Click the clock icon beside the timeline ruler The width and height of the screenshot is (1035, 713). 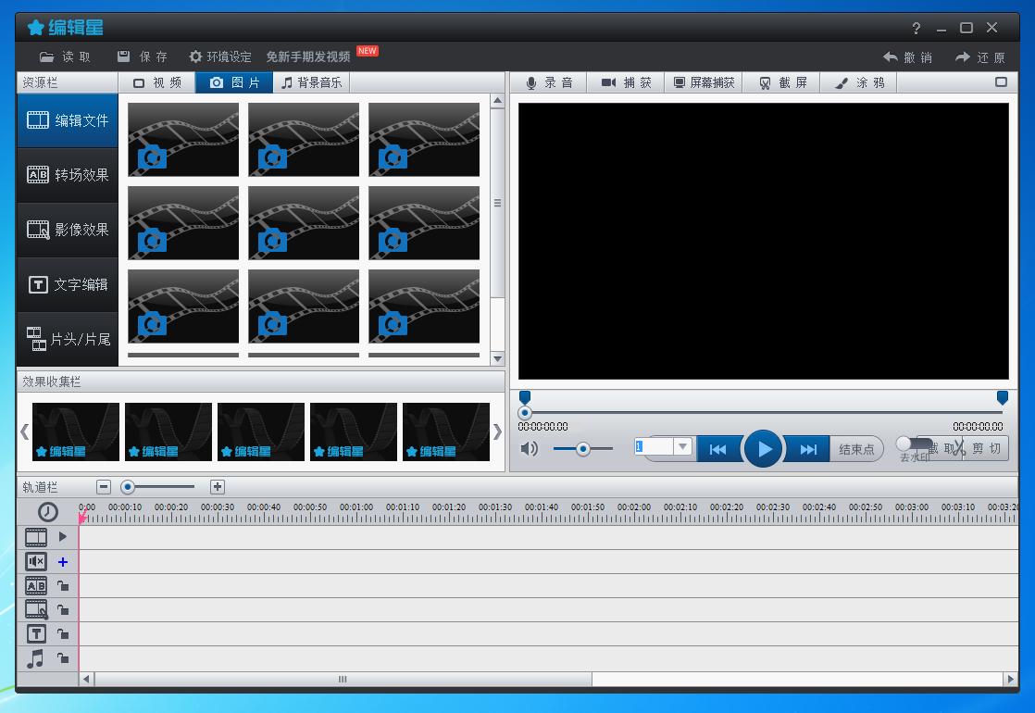(47, 512)
